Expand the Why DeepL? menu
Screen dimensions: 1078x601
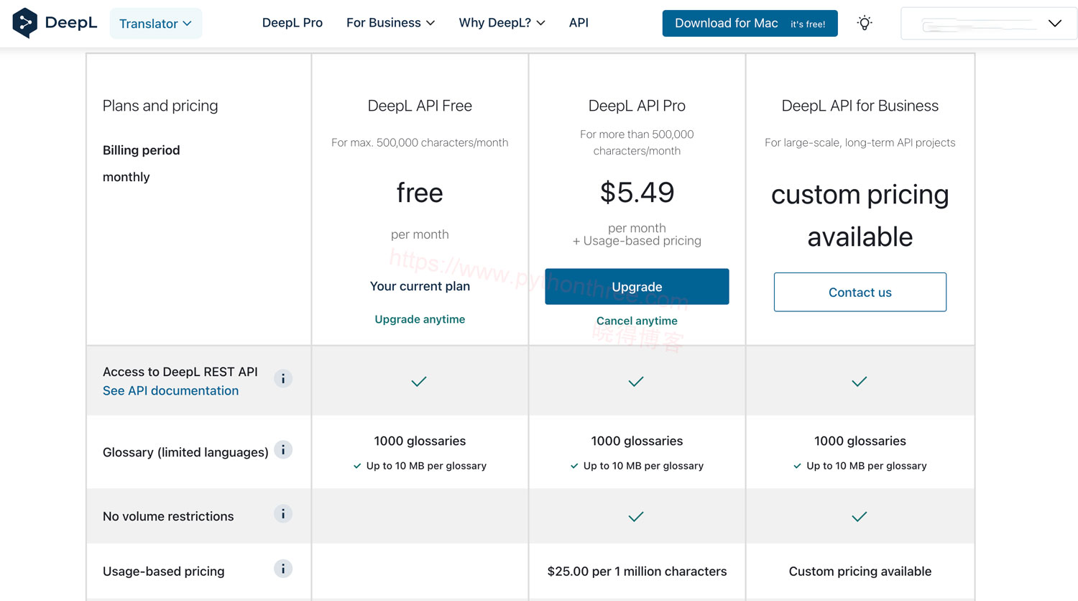502,23
